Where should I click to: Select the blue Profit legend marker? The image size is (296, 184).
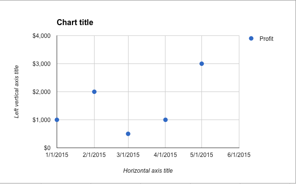251,38
